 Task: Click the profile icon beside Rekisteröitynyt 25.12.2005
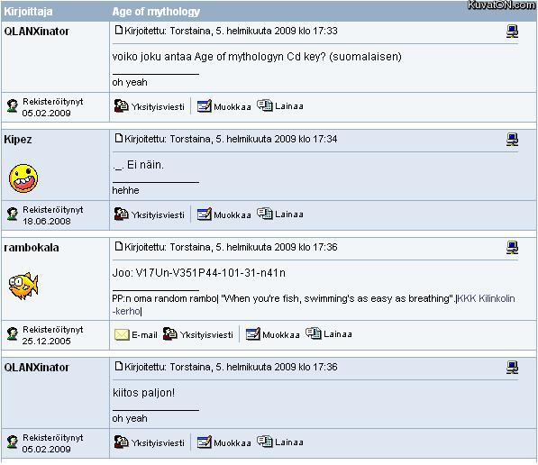[x=13, y=334]
